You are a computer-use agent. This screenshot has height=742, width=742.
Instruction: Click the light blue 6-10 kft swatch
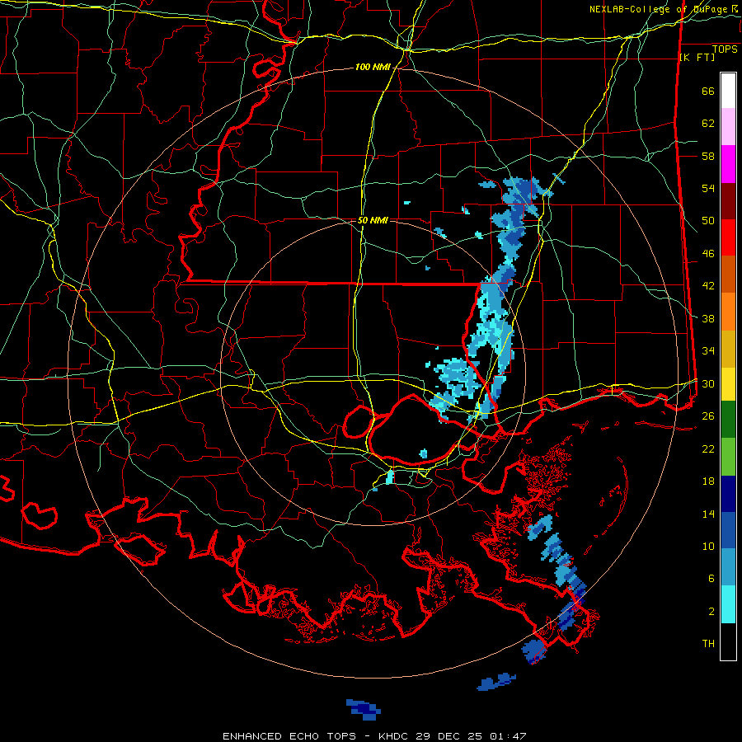728,567
